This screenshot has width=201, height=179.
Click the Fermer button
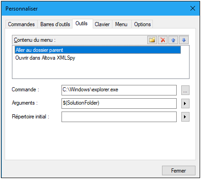coord(179,170)
